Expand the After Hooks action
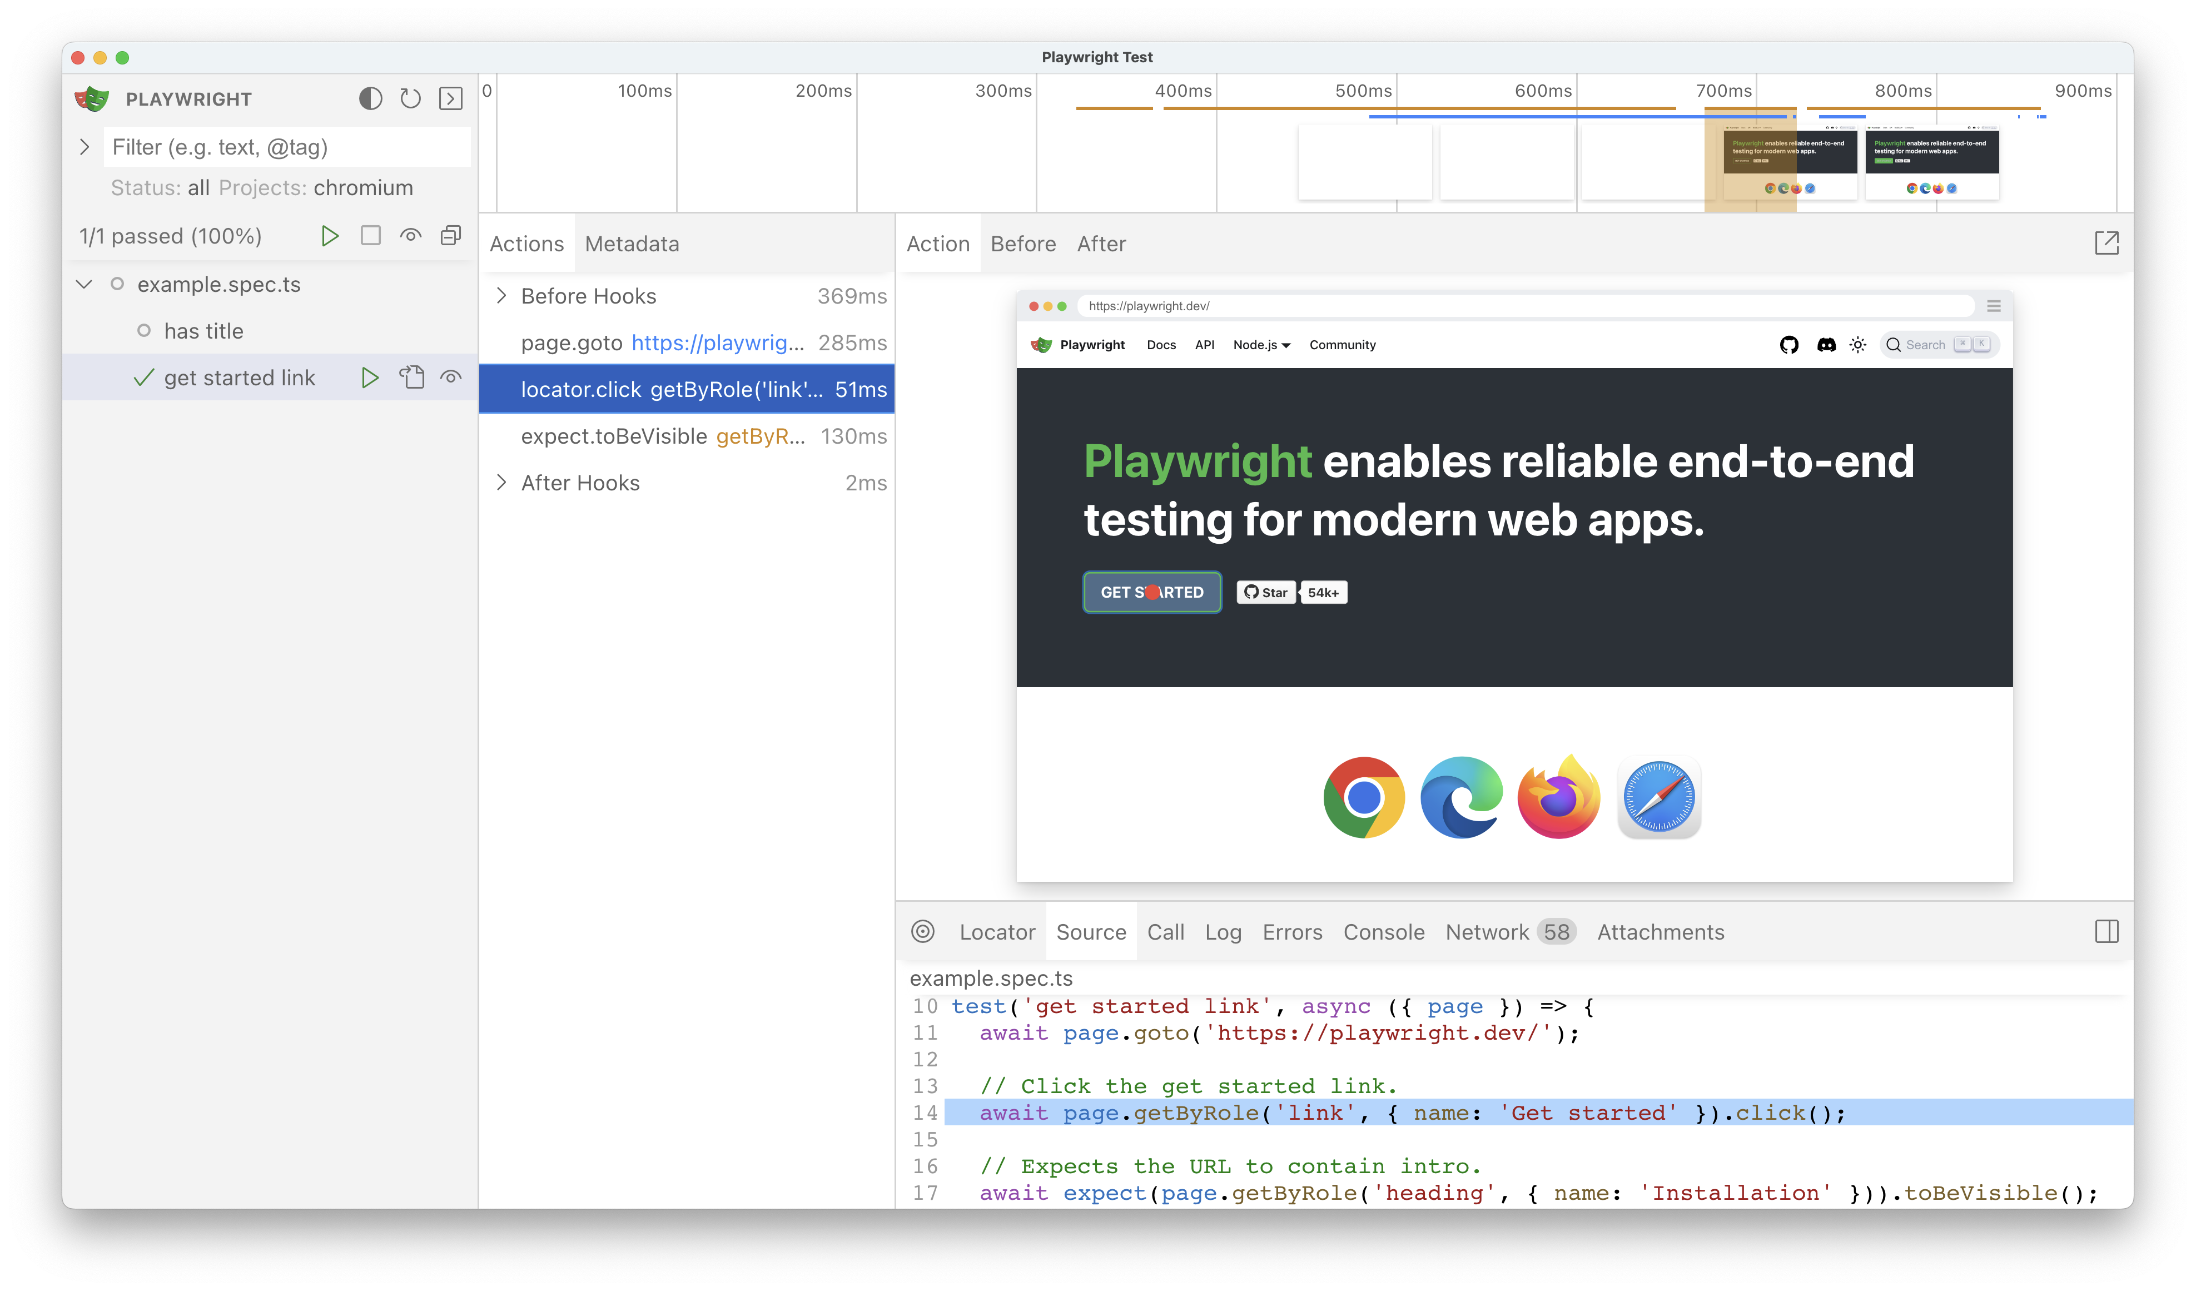 [x=501, y=482]
